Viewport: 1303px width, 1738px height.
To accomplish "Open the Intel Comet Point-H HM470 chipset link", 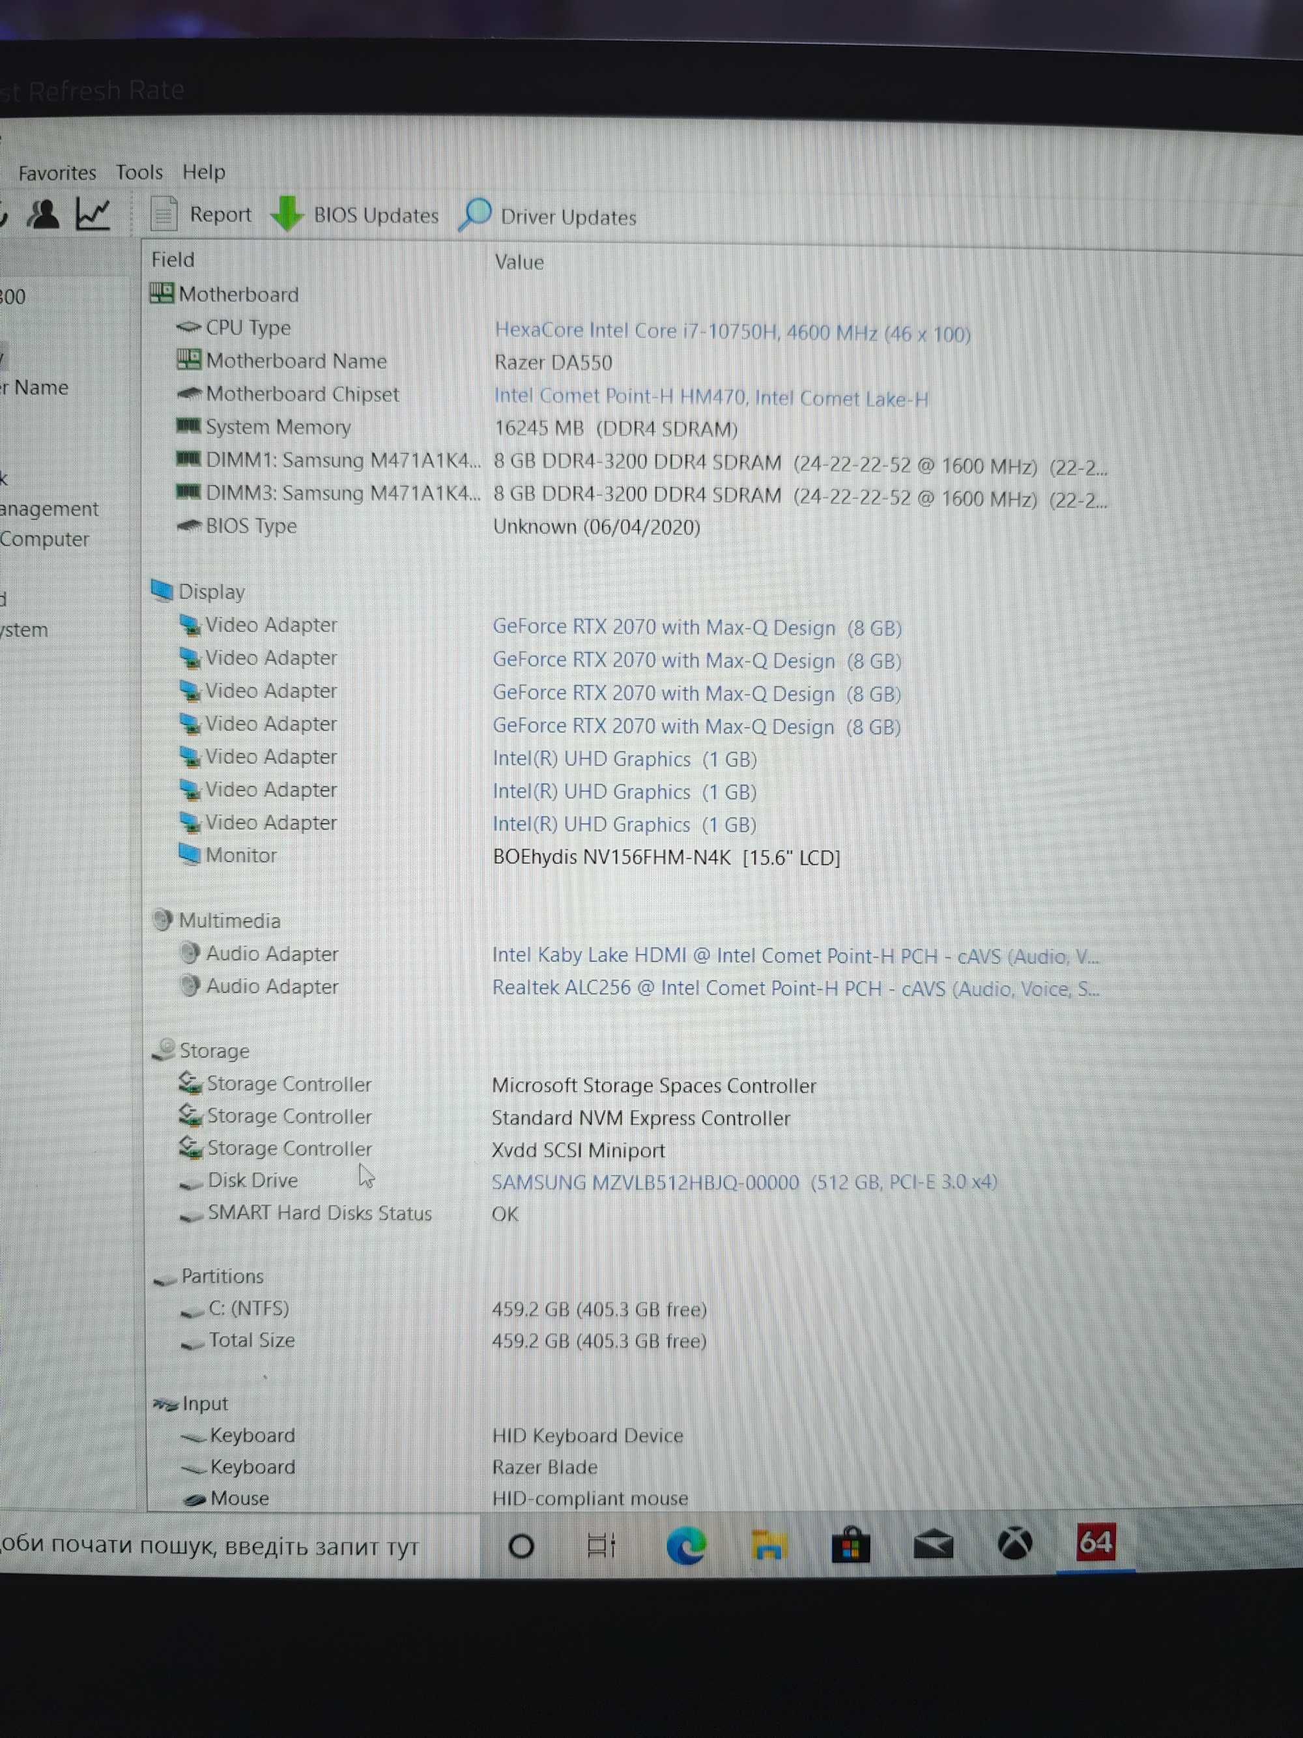I will tap(711, 398).
